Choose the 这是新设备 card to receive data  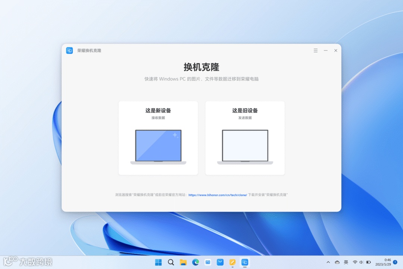158,138
